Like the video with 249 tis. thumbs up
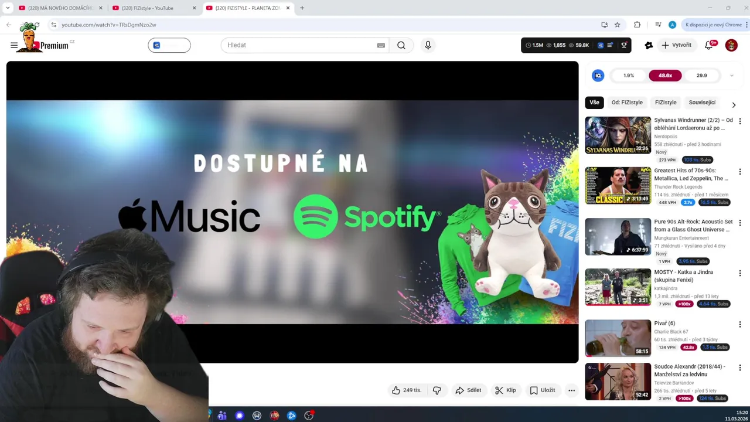This screenshot has width=750, height=422. [407, 390]
